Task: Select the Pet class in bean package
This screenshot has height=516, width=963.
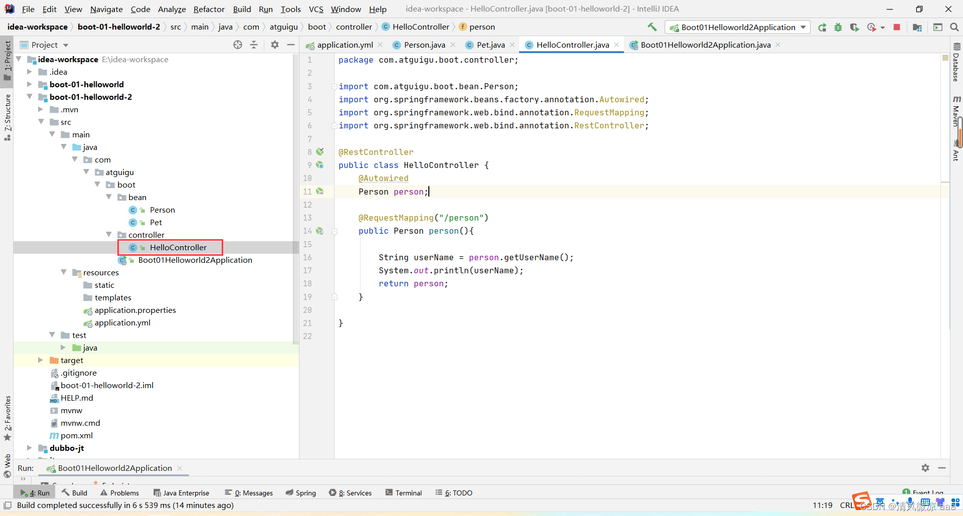Action: tap(156, 222)
